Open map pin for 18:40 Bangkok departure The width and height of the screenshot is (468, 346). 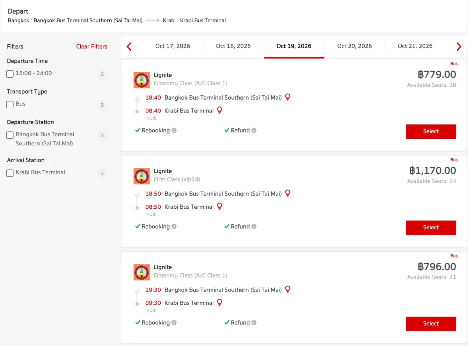(x=288, y=97)
